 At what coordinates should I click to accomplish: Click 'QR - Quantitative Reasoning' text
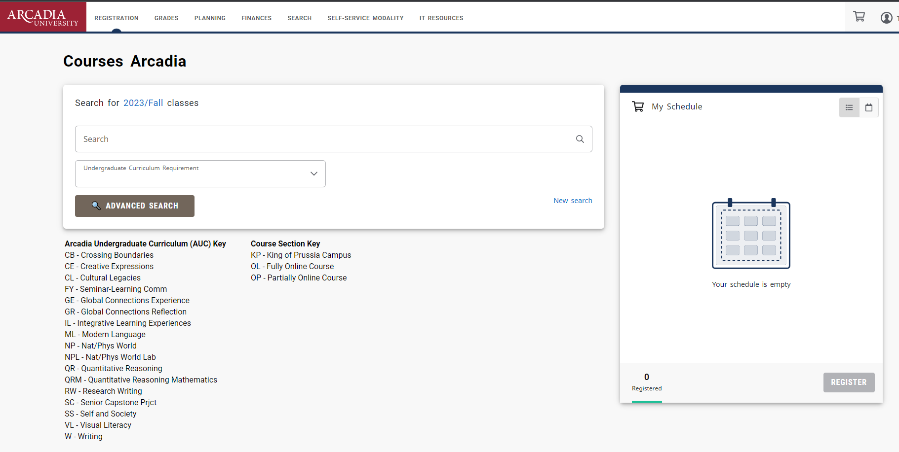pos(114,368)
